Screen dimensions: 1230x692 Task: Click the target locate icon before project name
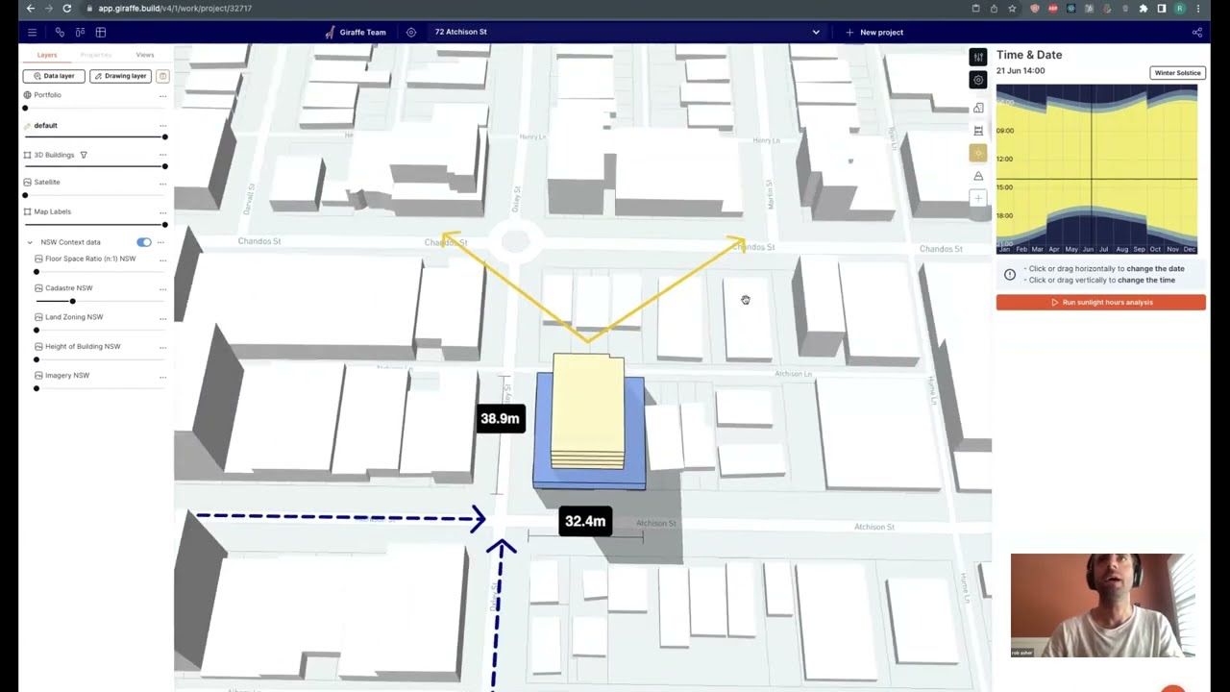411,32
